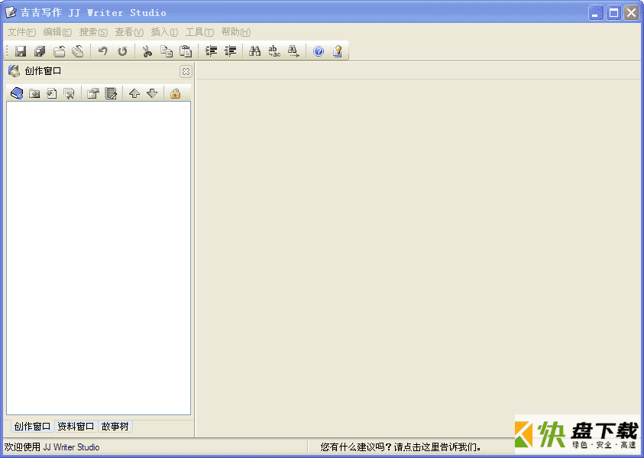644x458 pixels.
Task: Open the 帮助(H) menu
Action: click(x=236, y=32)
